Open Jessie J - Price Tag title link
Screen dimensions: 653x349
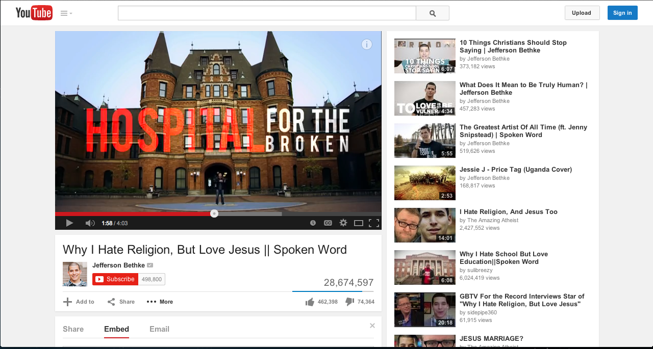point(516,169)
